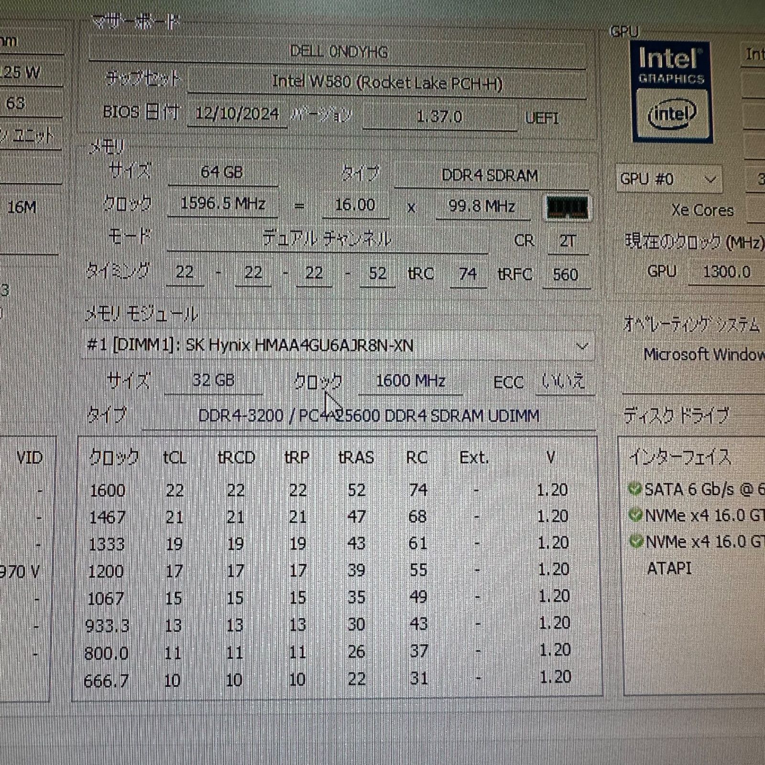Click the motherboard field DELL 0NDYHG
Image resolution: width=765 pixels, height=765 pixels.
click(338, 52)
